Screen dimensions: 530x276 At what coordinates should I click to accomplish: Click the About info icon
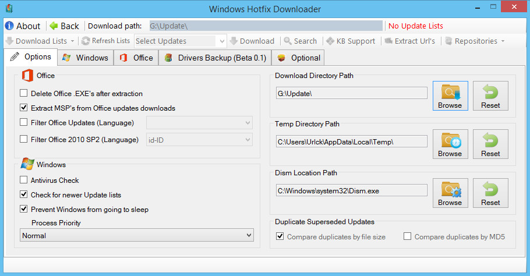point(9,26)
